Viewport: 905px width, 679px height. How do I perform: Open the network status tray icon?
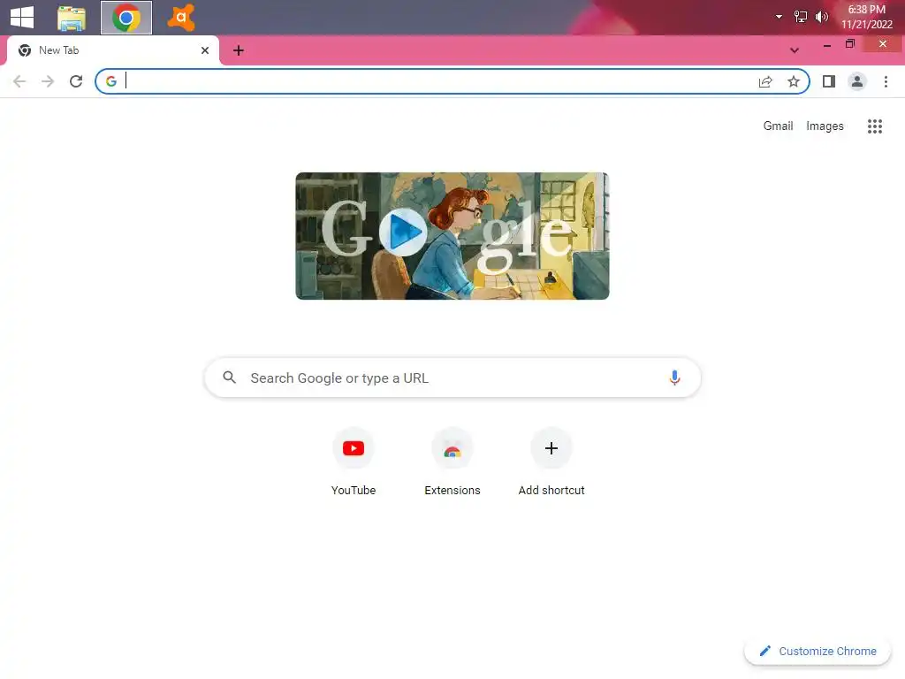pyautogui.click(x=801, y=17)
